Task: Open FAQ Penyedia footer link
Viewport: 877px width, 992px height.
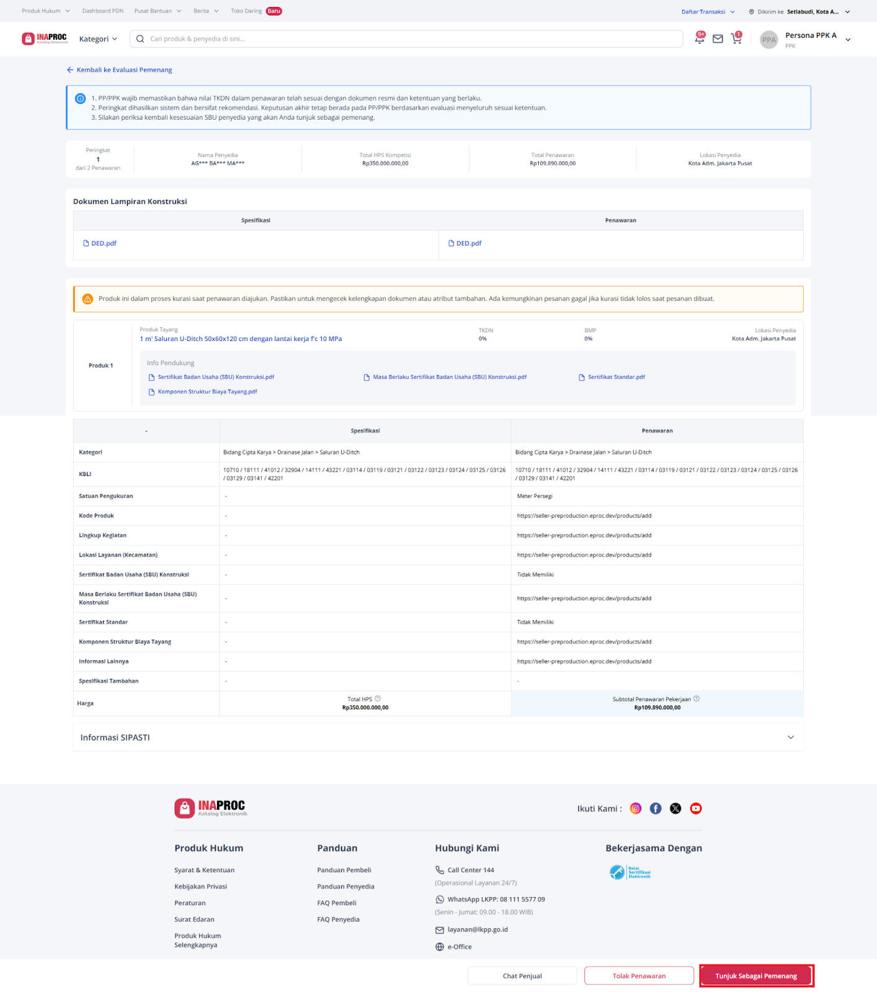Action: (x=338, y=919)
